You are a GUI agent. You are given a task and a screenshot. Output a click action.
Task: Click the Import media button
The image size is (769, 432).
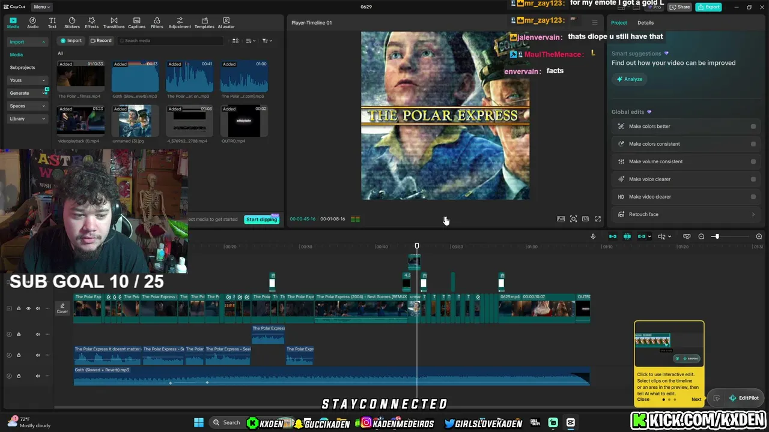pos(71,41)
